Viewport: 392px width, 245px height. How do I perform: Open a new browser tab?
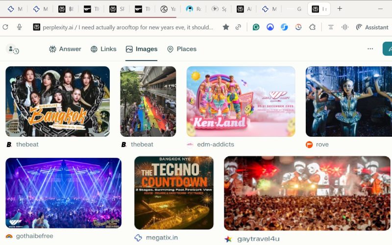pos(340,9)
